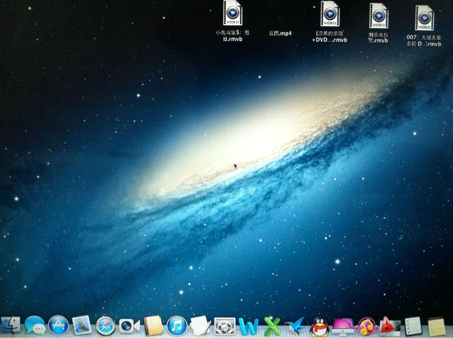Open the blue bird app in Dock

point(296,326)
